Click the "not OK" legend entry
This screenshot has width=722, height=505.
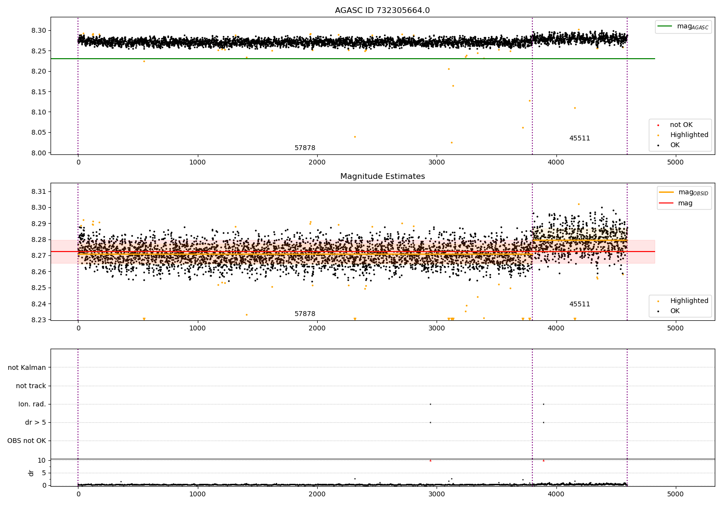681,125
